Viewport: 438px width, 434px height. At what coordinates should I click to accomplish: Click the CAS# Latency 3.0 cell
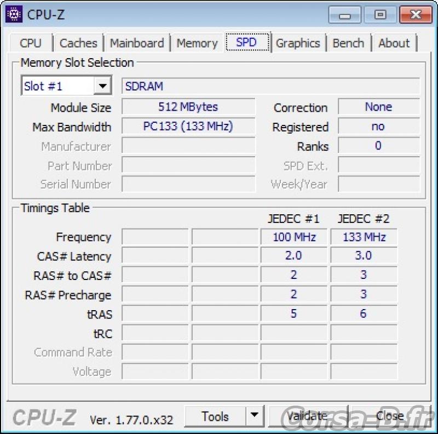click(364, 255)
